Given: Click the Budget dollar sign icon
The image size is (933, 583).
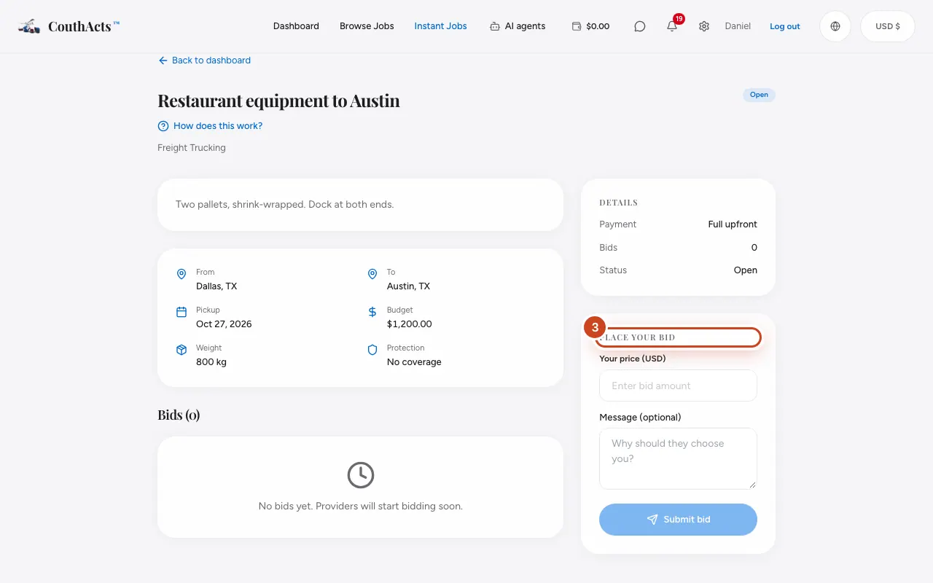Looking at the screenshot, I should click(x=372, y=312).
